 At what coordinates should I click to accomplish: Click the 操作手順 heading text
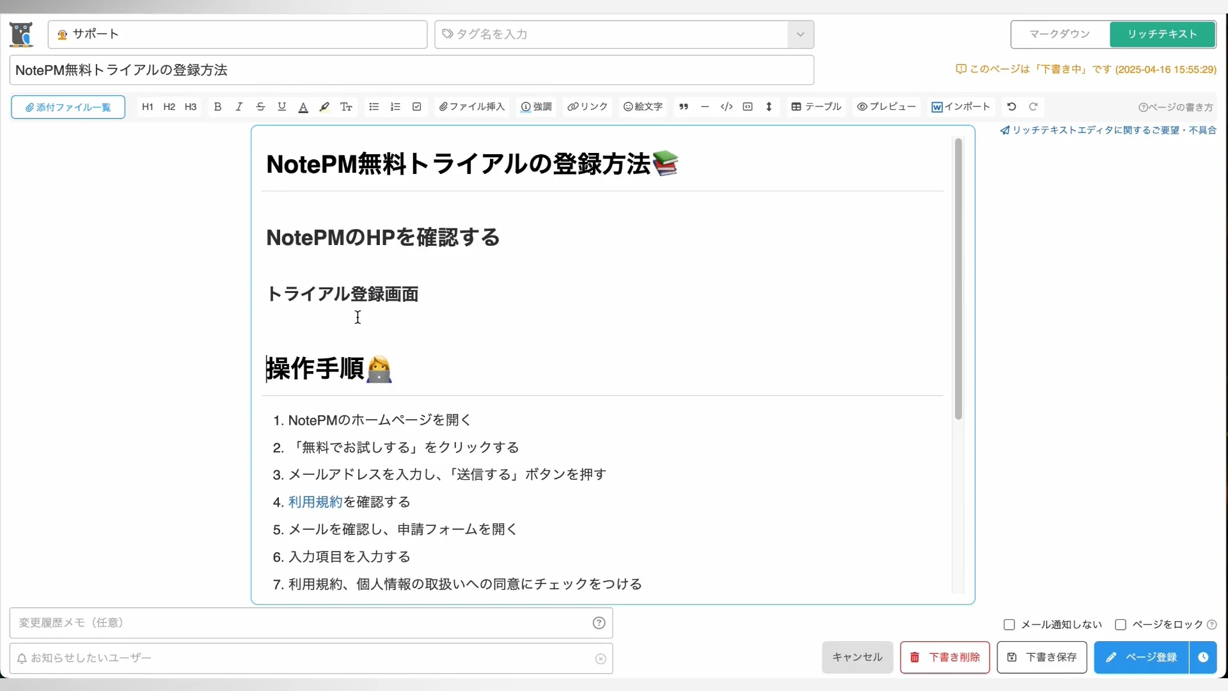315,369
